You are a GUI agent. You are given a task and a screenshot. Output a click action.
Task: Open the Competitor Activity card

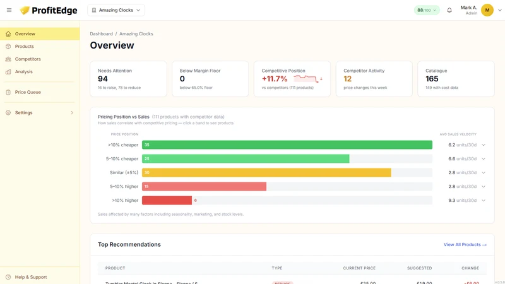[x=374, y=79]
